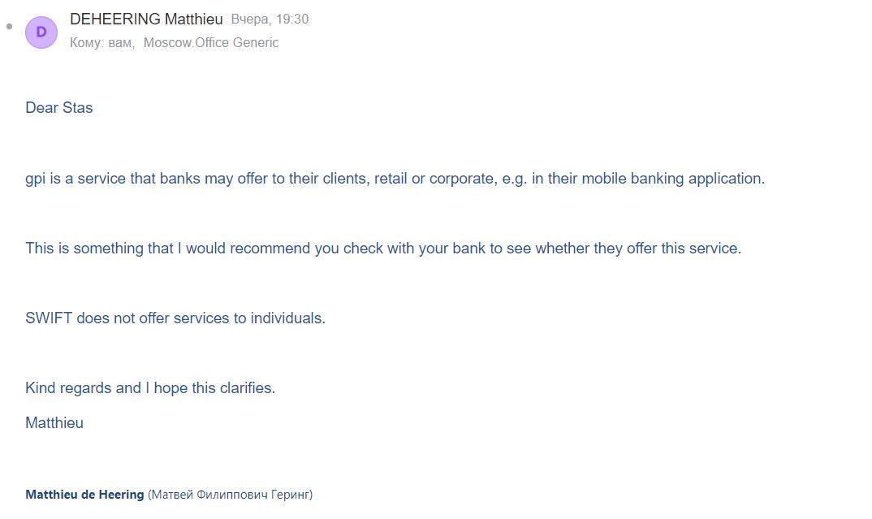The width and height of the screenshot is (872, 519).
Task: Click the purple D sender avatar
Action: (41, 32)
